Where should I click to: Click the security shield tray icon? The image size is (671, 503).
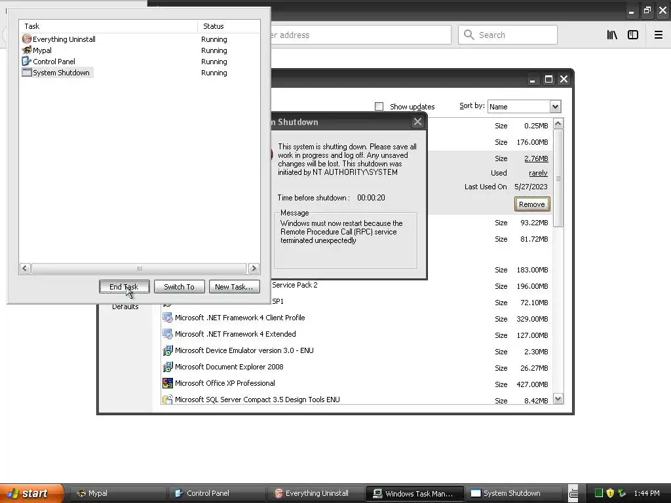(x=610, y=493)
